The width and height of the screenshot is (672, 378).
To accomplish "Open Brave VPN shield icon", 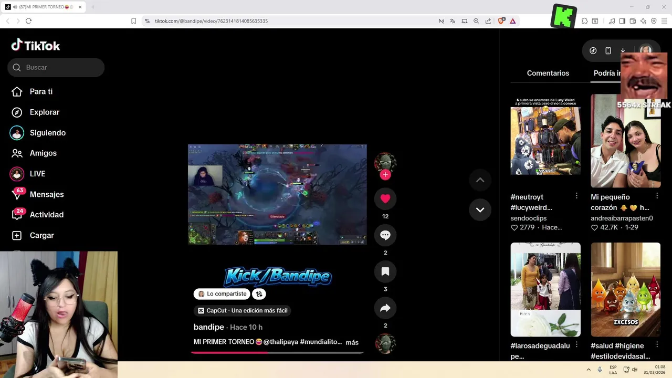I will pos(654,21).
